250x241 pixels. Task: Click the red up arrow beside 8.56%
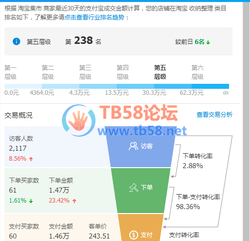tap(31, 159)
